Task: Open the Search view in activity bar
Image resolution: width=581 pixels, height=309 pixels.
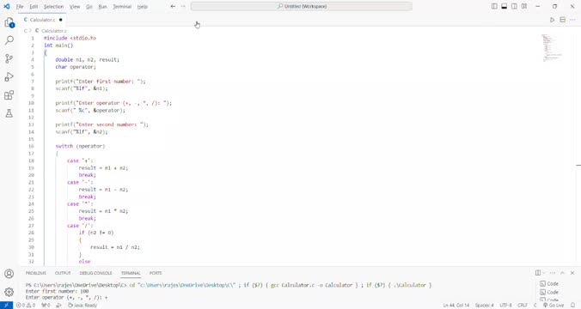Action: point(9,40)
